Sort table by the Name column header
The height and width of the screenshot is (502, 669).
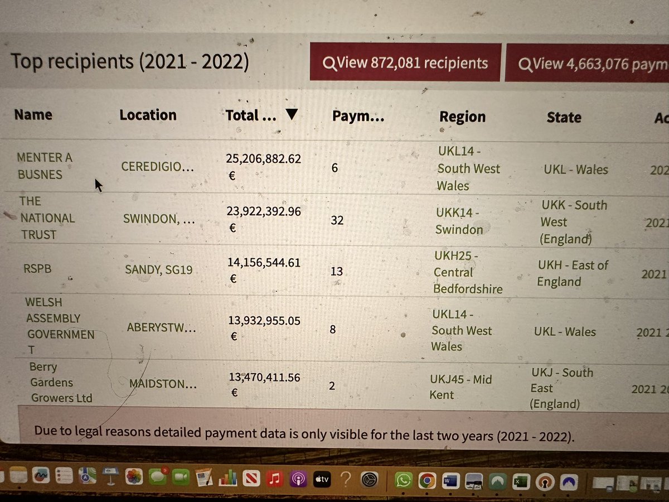[33, 114]
